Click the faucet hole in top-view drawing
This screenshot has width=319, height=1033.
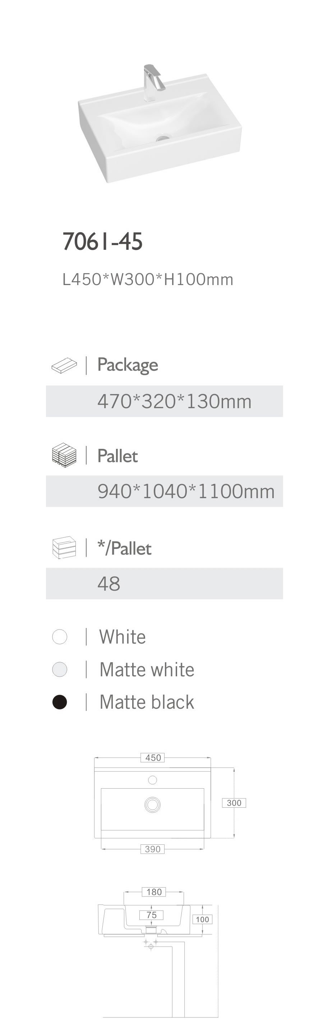pos(153,780)
